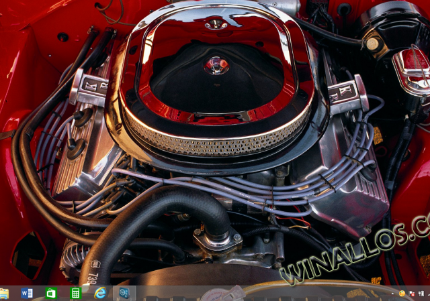430x301 pixels.
Task: Click the red center nut of air cleaner
Action: pyautogui.click(x=216, y=65)
